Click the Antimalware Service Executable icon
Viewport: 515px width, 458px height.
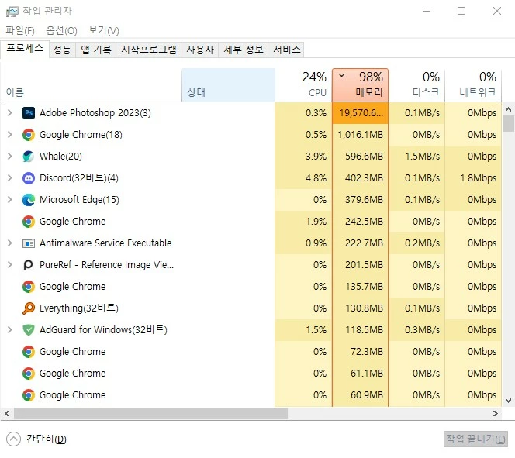point(29,243)
